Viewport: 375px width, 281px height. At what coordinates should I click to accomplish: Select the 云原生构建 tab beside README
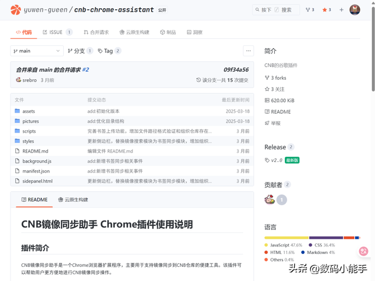(73, 199)
